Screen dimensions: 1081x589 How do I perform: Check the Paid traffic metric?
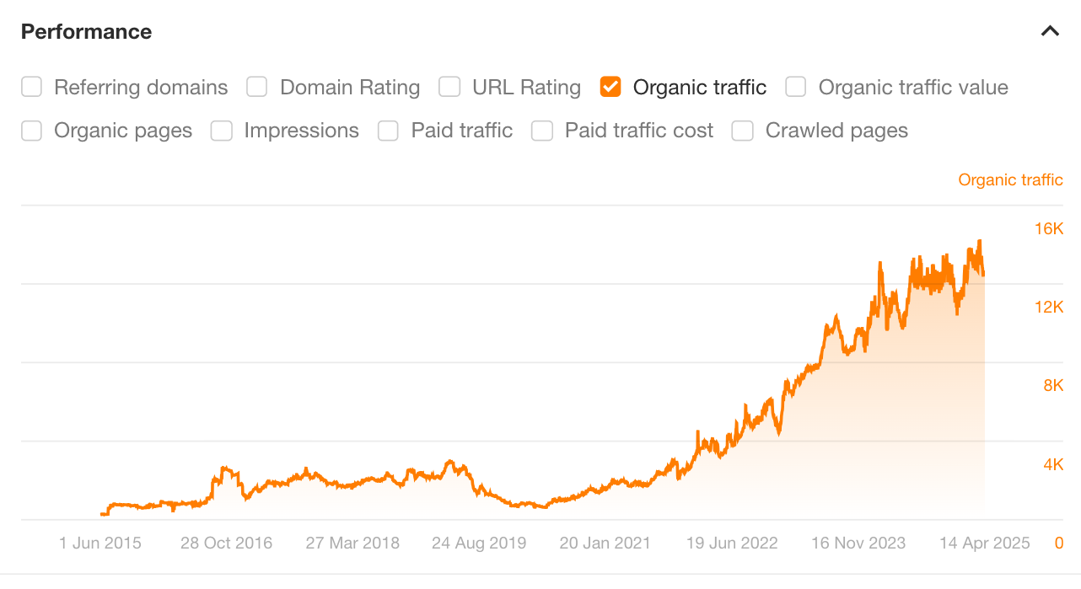388,131
